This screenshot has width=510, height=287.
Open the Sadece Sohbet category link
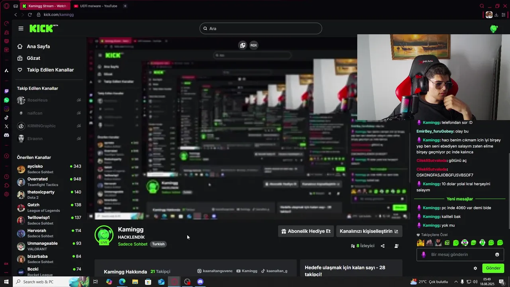pyautogui.click(x=133, y=244)
